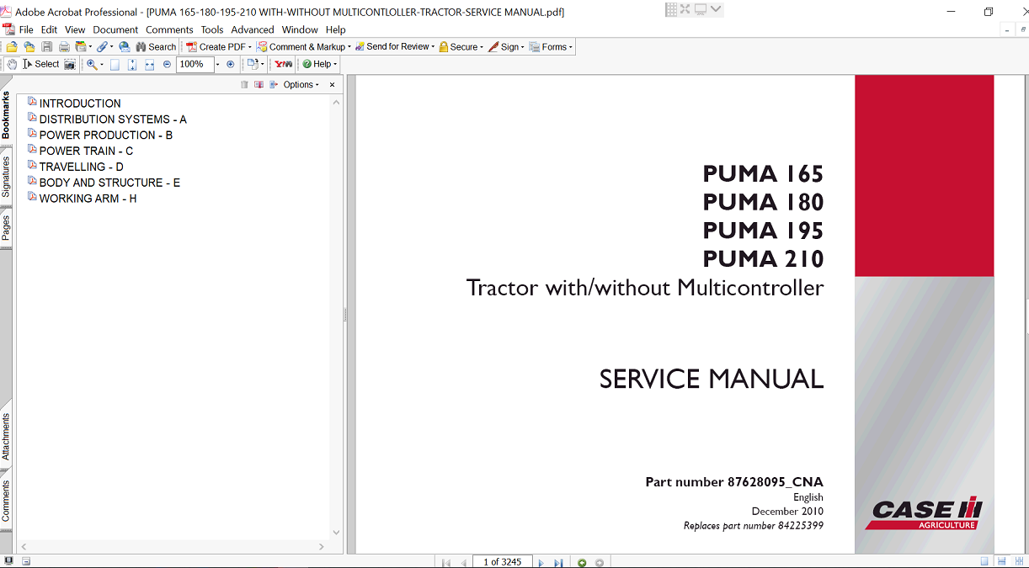Click the Fit Width icon
1029x568 pixels.
150,64
